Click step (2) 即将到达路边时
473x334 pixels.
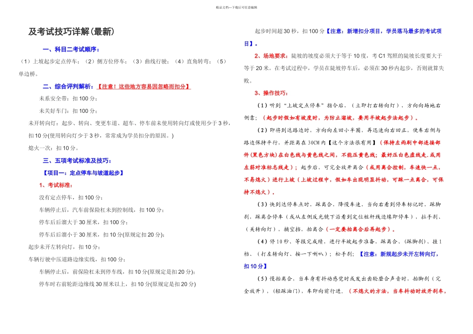349,130
